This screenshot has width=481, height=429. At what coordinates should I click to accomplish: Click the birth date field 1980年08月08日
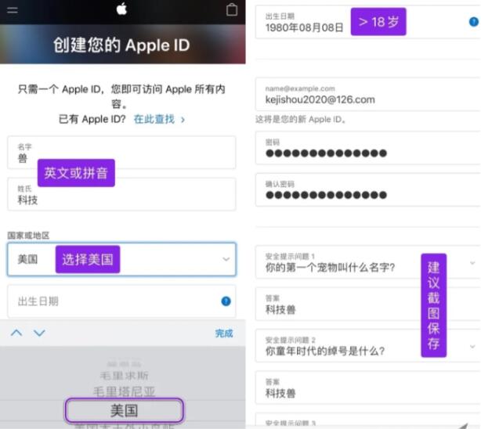[368, 22]
